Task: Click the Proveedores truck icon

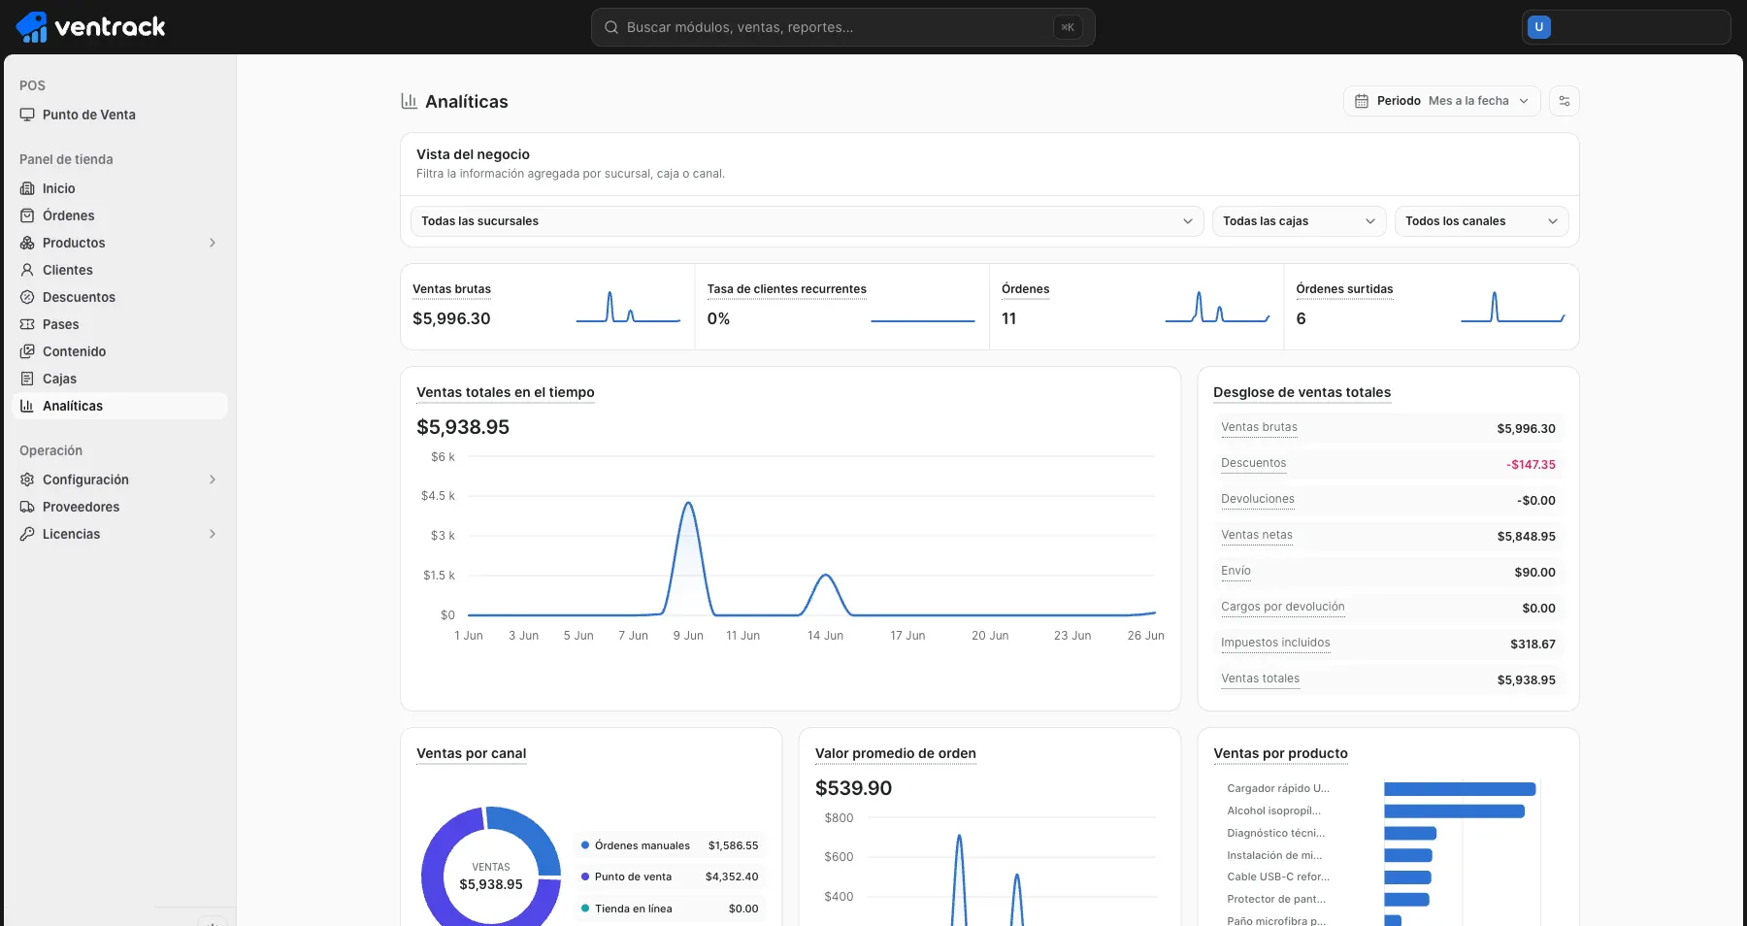Action: point(27,507)
